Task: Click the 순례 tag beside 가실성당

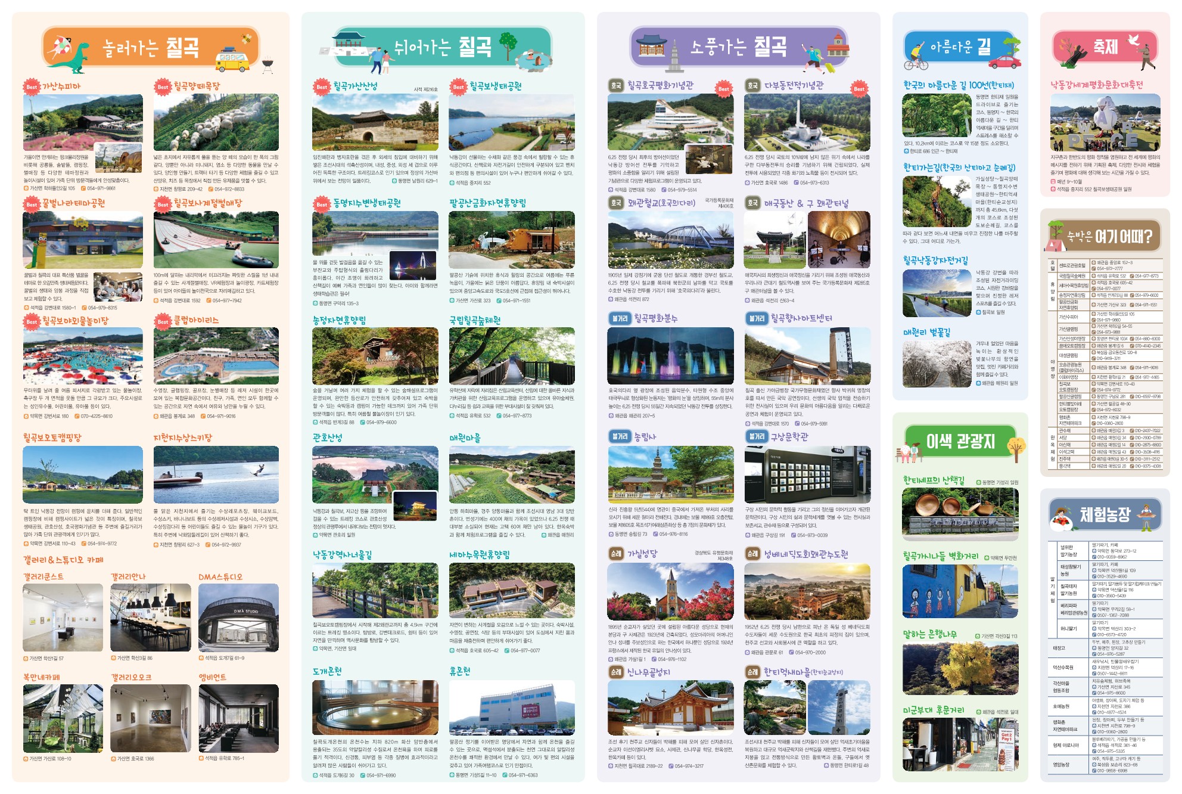Action: click(x=615, y=554)
